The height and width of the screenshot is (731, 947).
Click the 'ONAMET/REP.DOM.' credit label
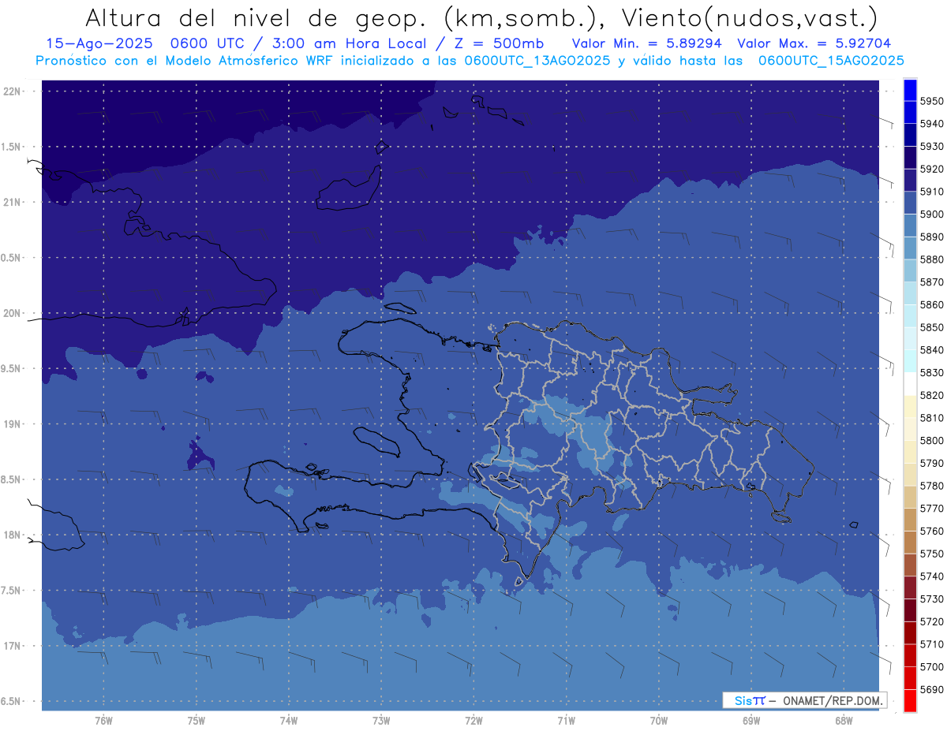(832, 700)
